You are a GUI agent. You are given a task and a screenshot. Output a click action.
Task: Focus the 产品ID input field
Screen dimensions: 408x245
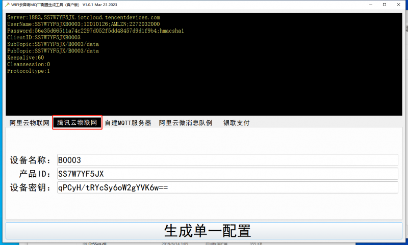227,174
